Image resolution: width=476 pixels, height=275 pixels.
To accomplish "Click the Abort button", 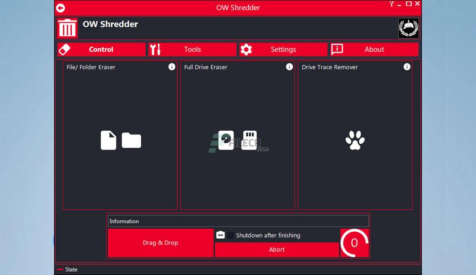I will point(277,250).
